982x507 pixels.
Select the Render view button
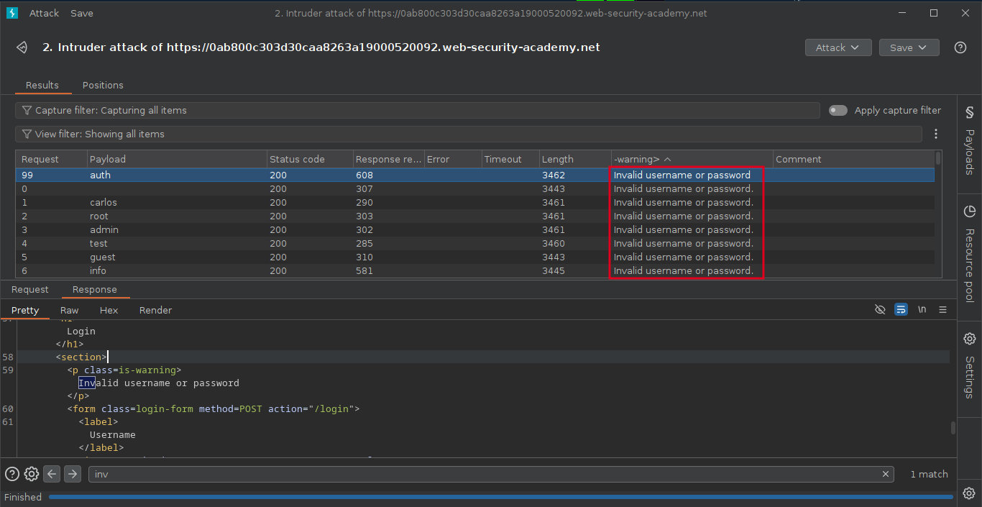155,310
